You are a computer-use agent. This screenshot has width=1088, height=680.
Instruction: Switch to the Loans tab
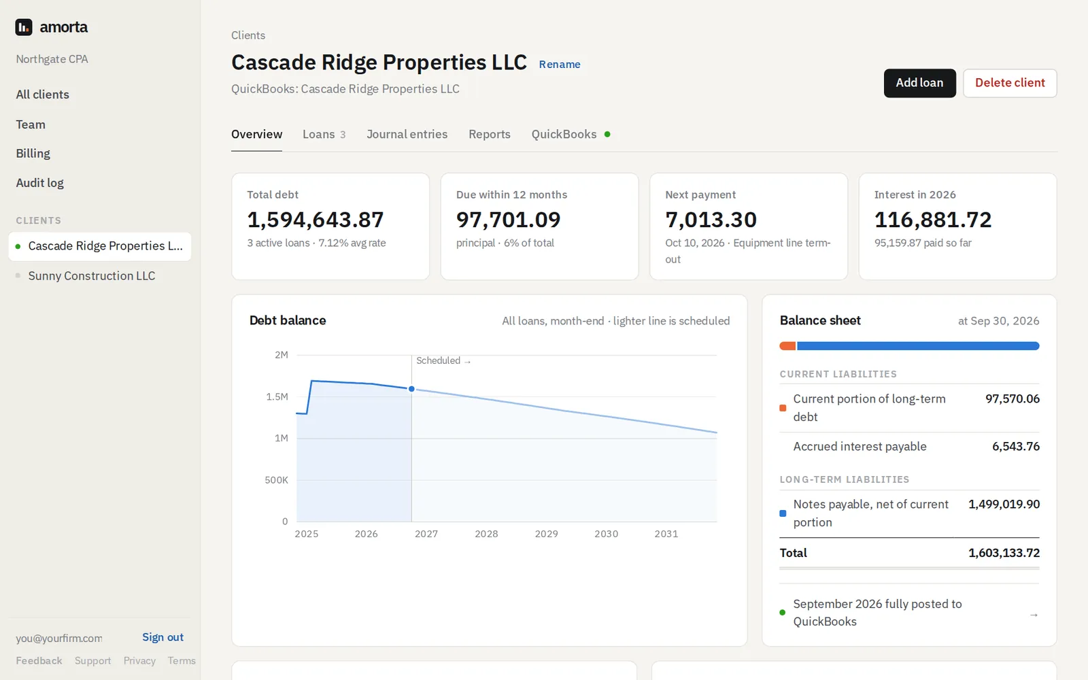click(x=324, y=134)
